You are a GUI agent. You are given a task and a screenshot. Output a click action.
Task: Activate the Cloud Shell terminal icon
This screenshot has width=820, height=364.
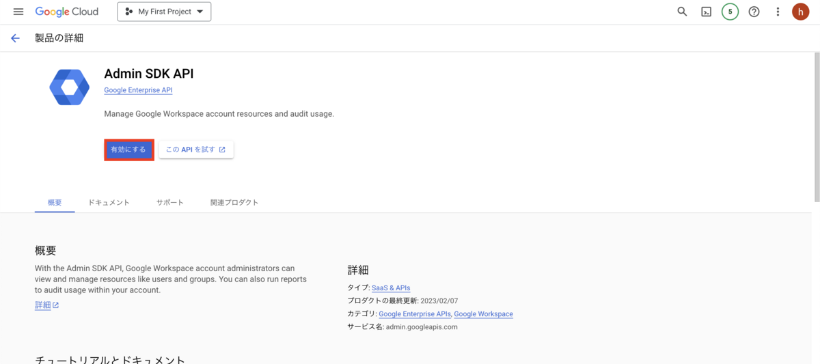point(706,12)
